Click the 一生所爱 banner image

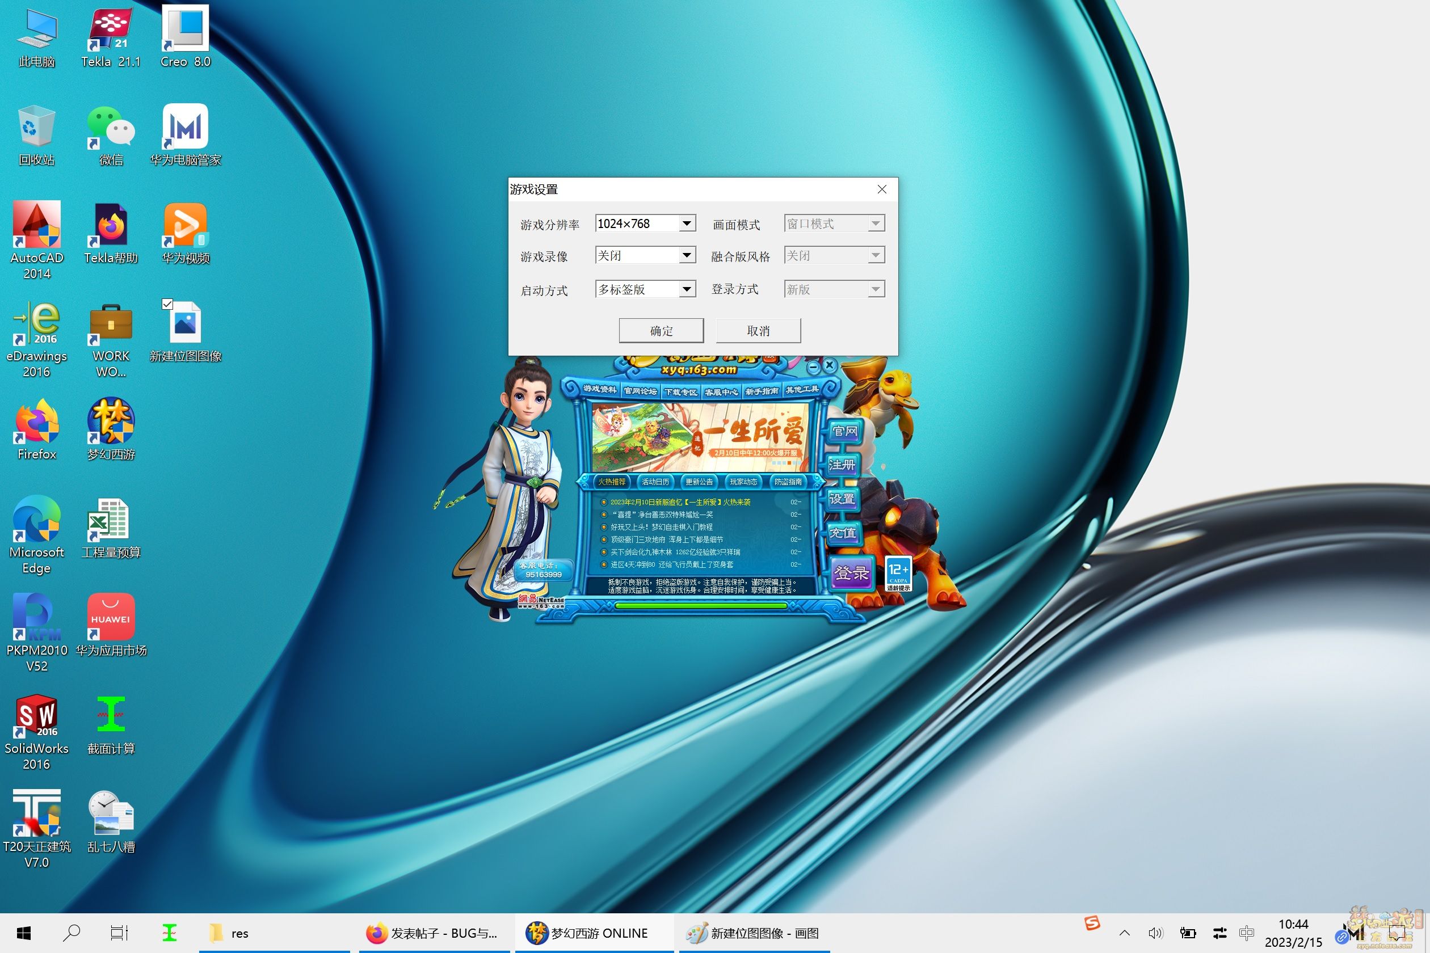pos(701,436)
